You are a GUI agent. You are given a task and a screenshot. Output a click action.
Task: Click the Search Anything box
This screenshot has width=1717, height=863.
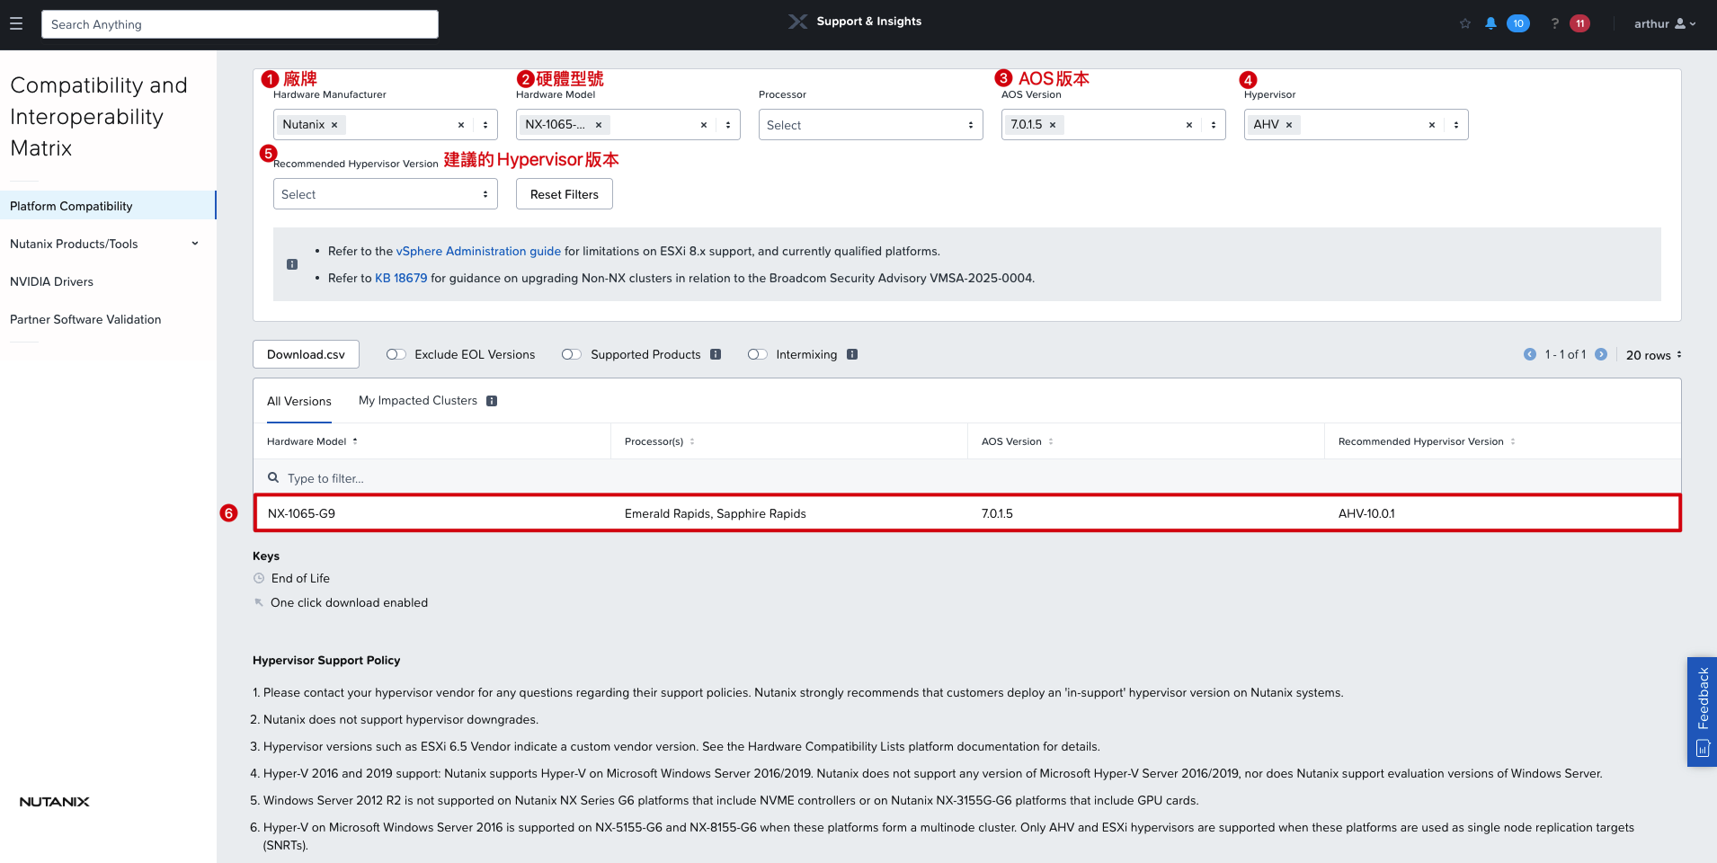click(240, 24)
